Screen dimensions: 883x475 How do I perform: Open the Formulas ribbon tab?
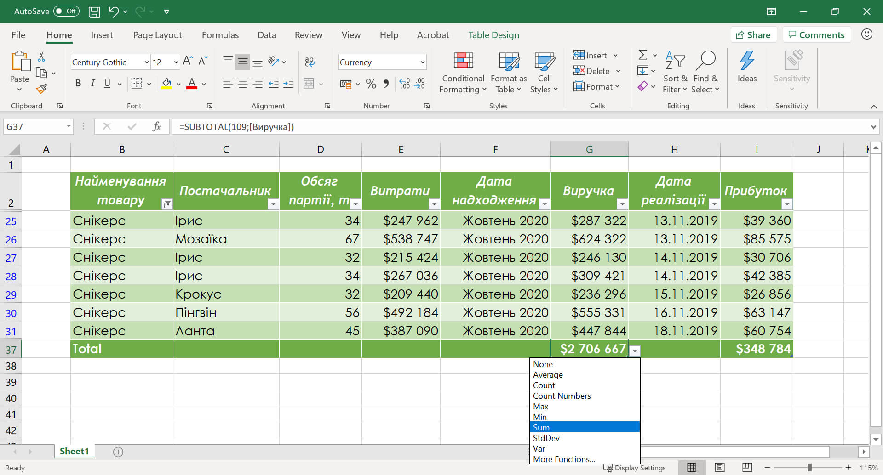[x=220, y=35]
